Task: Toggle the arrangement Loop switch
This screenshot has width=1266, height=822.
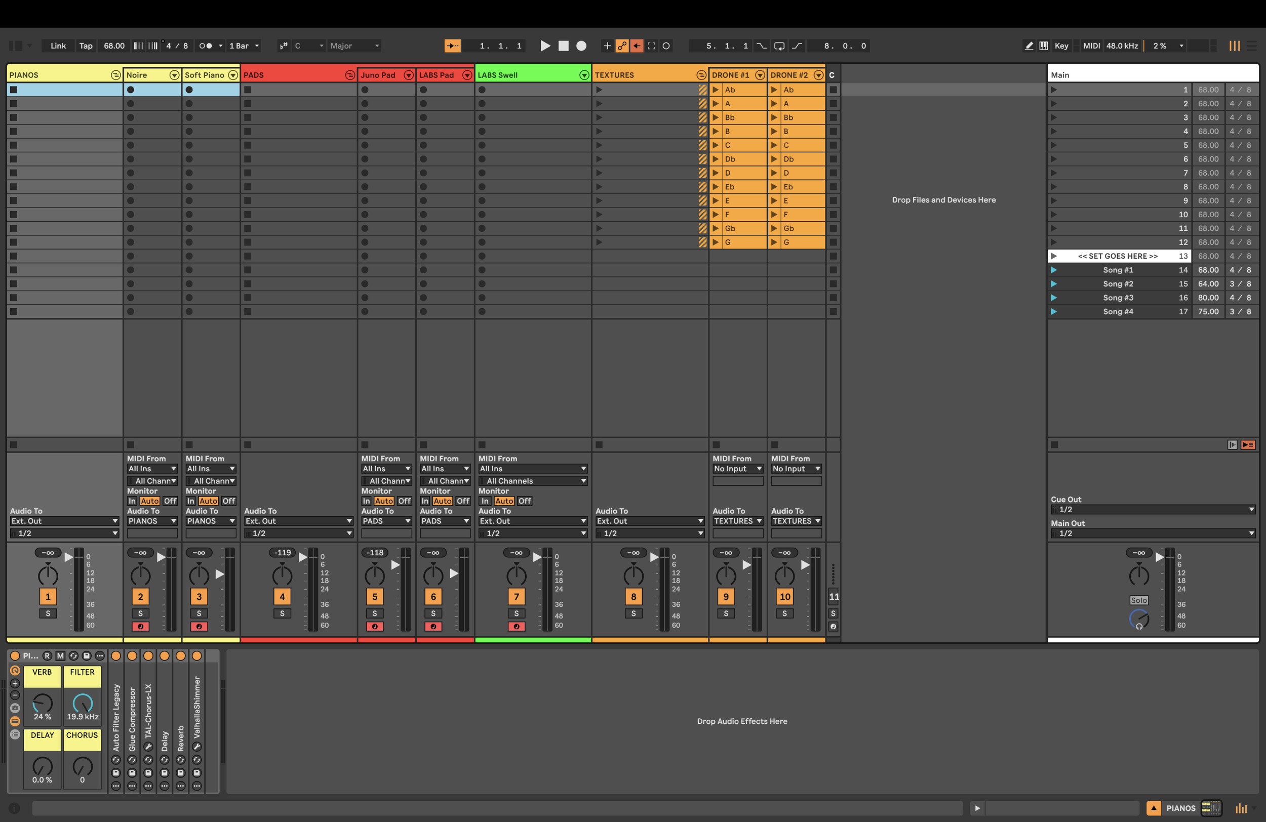Action: click(779, 46)
